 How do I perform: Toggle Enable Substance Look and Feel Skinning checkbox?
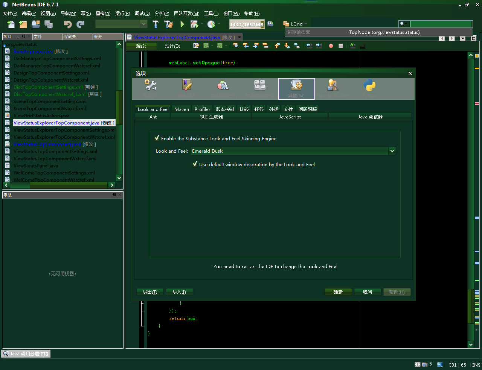(157, 138)
